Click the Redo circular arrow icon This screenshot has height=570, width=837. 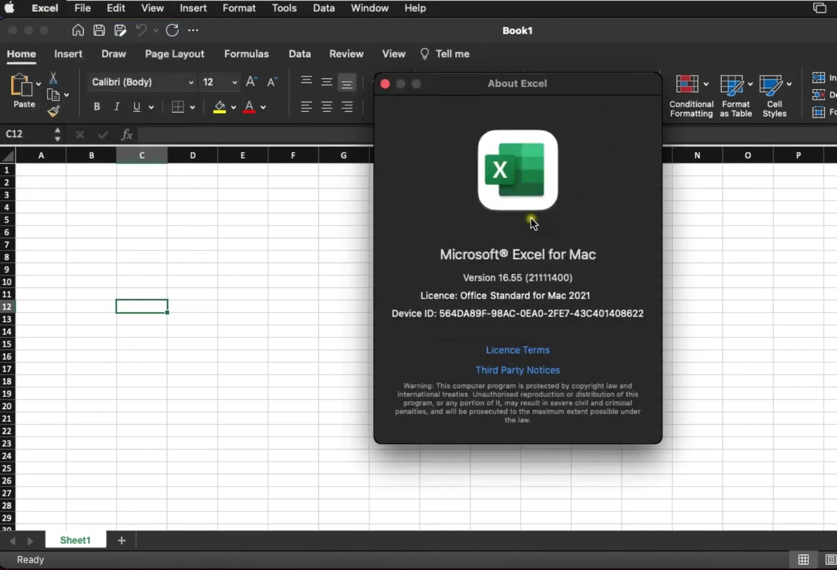pos(172,30)
